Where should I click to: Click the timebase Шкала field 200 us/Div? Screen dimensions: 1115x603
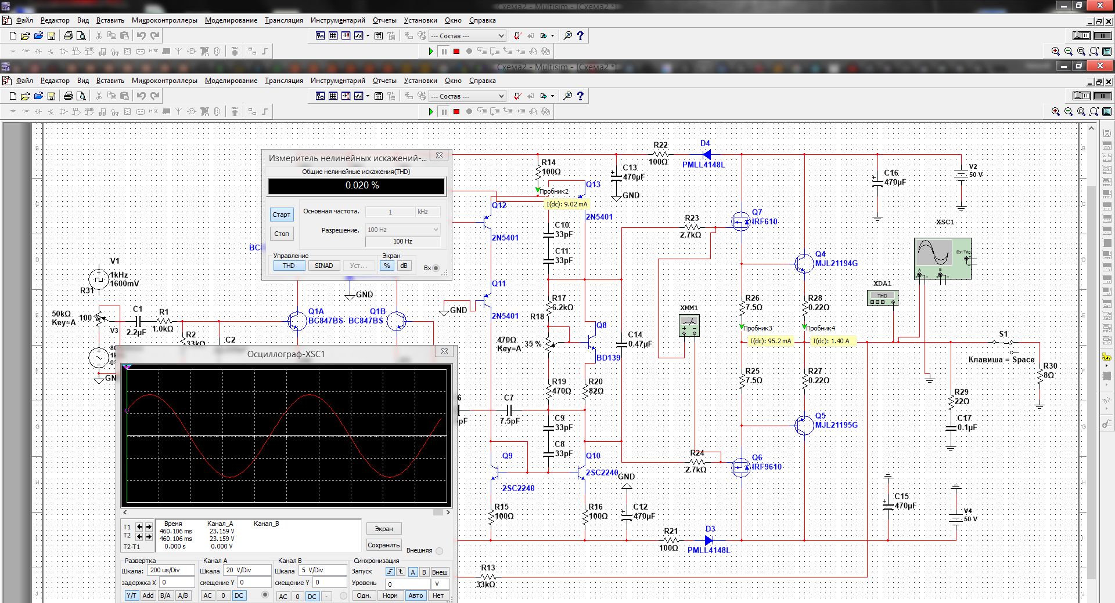(170, 571)
